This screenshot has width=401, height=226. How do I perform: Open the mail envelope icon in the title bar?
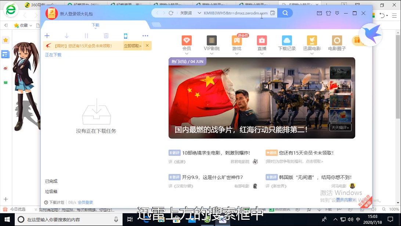tap(319, 13)
